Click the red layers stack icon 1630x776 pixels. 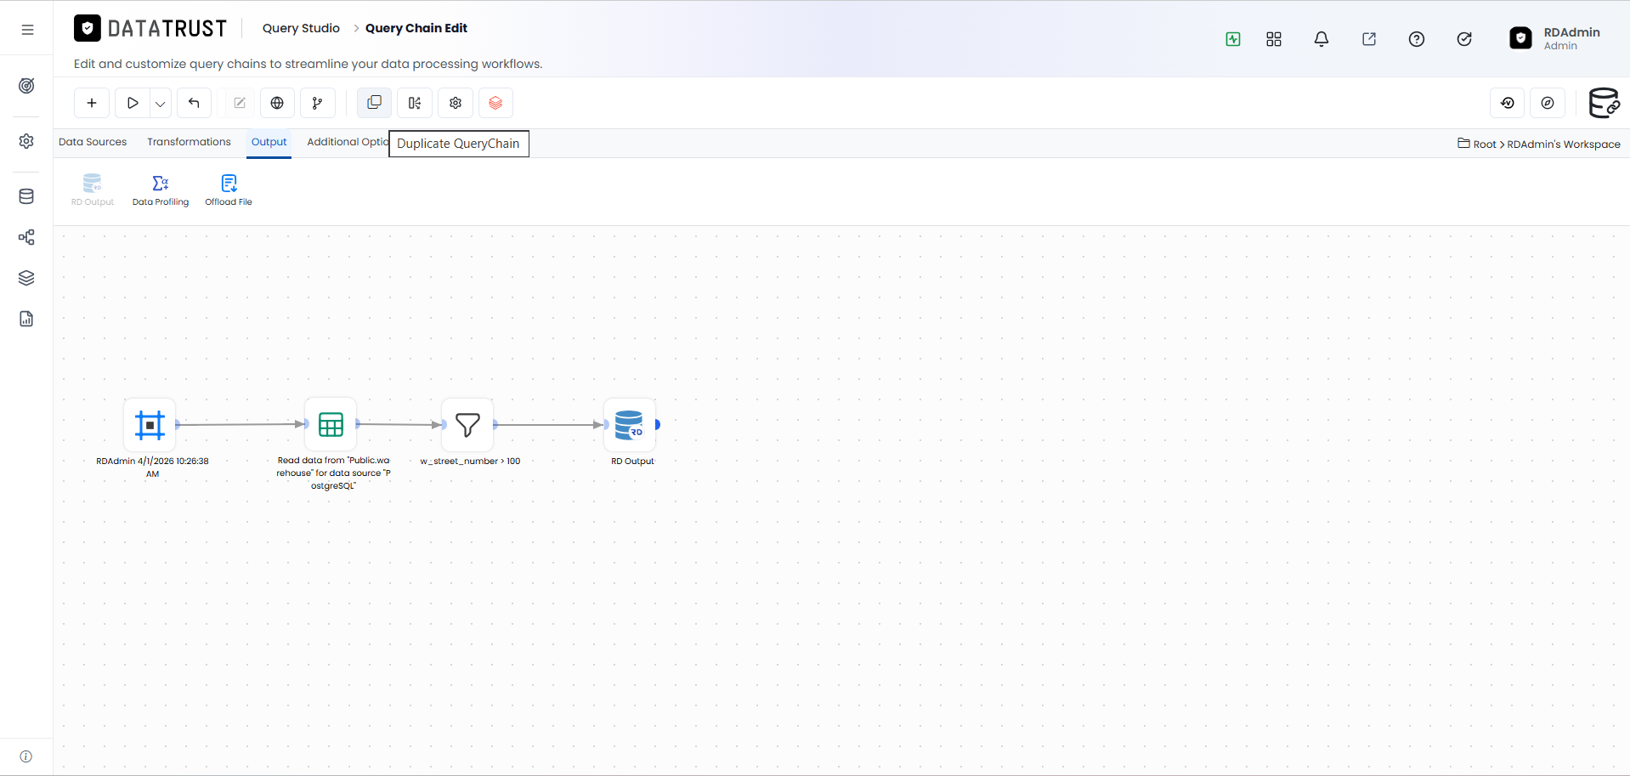[x=495, y=103]
